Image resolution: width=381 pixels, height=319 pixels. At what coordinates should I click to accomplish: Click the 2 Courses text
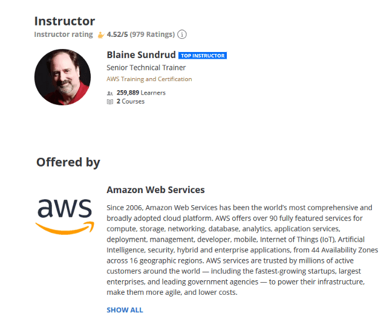(130, 102)
